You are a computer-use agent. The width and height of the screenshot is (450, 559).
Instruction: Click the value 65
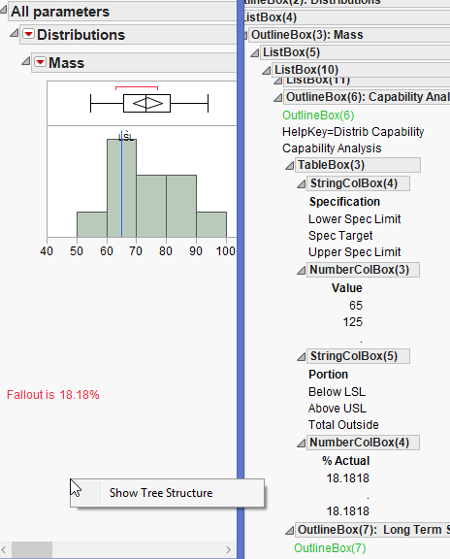(x=356, y=306)
